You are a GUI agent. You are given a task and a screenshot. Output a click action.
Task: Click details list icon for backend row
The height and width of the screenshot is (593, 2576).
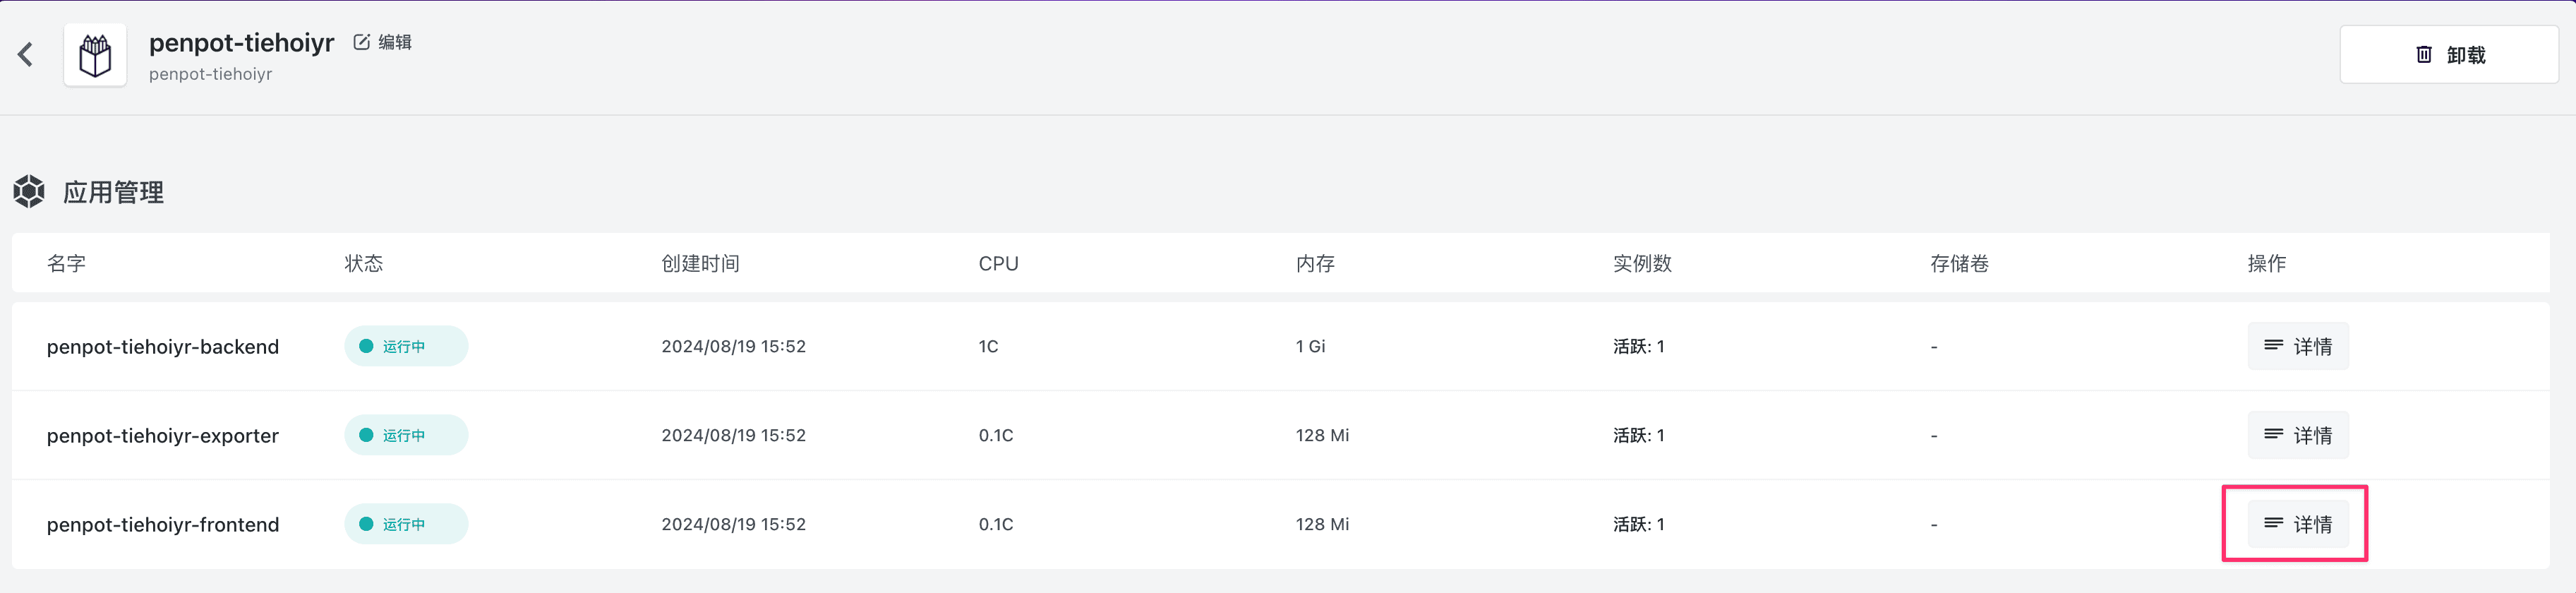pyautogui.click(x=2273, y=345)
